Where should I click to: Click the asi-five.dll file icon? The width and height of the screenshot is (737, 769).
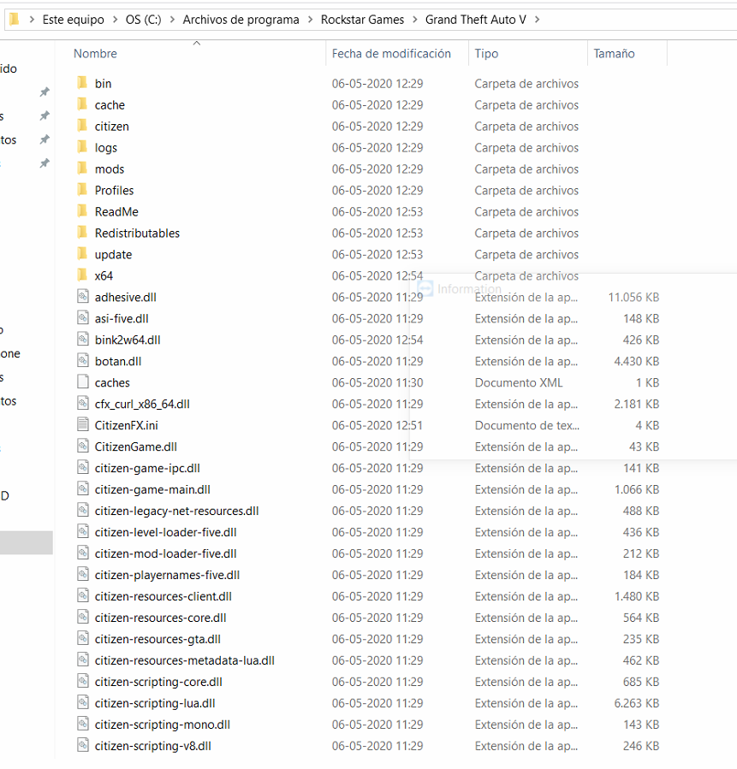[x=83, y=318]
